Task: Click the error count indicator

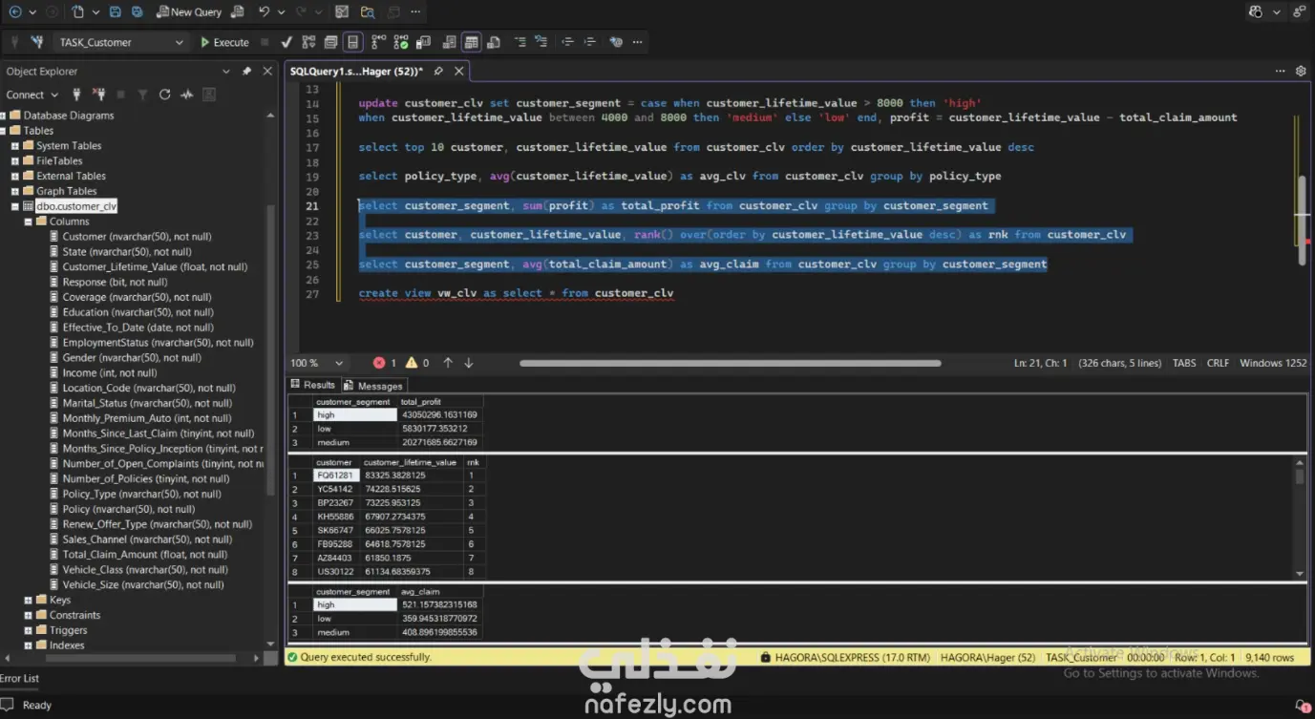Action: (x=385, y=363)
